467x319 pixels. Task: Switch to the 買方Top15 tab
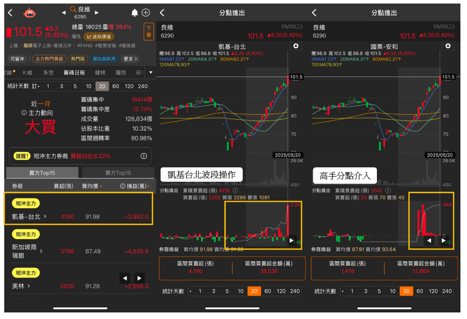[x=42, y=173]
